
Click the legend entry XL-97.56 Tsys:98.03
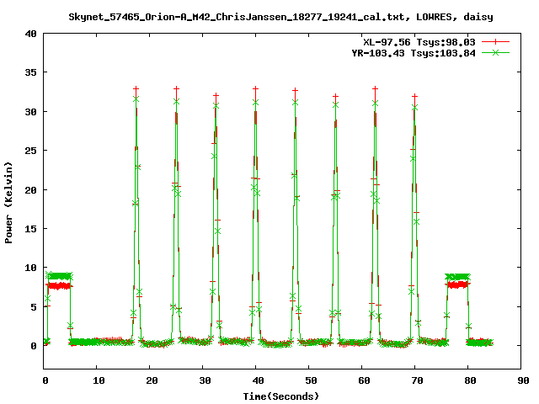tap(419, 42)
